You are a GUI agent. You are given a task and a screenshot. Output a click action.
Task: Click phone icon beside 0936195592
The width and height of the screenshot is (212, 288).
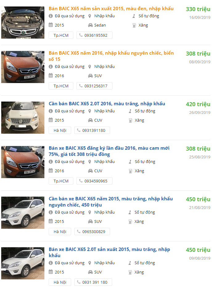coord(81,35)
